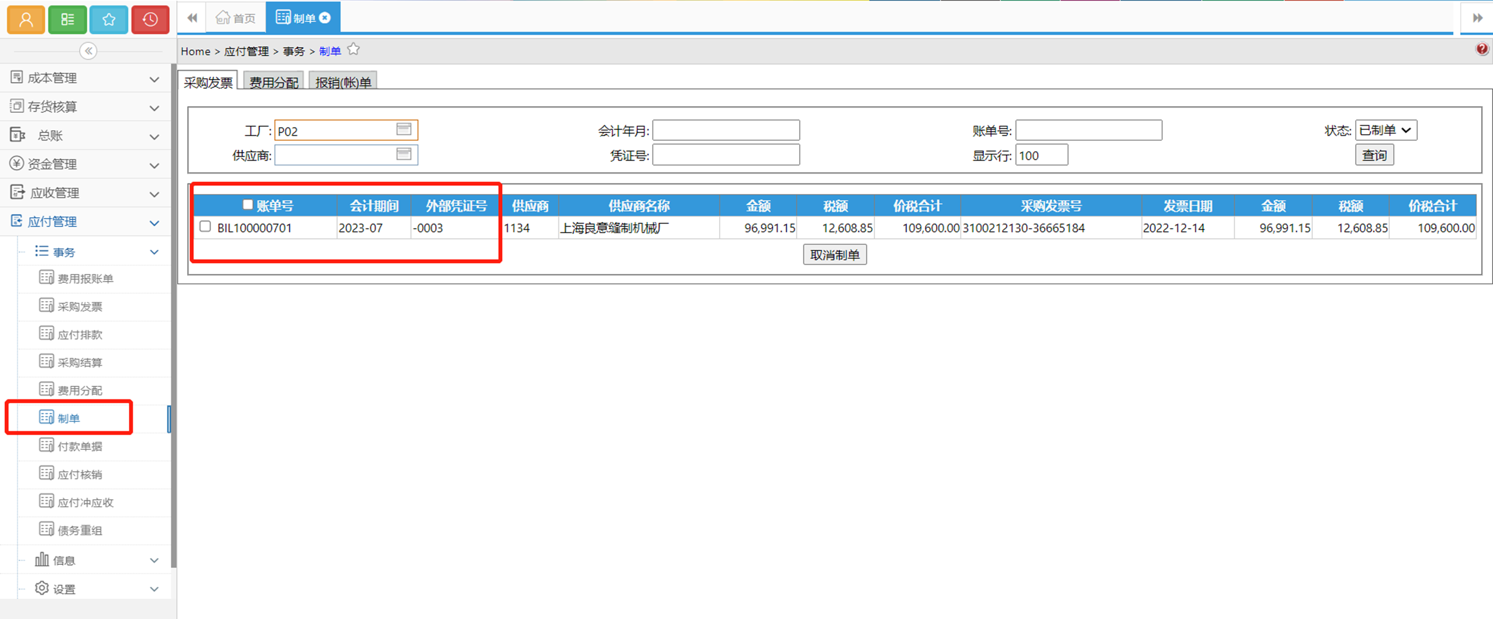Screen dimensions: 1493x619
Task: Expand 存货核算 with its chevron
Action: [x=154, y=108]
